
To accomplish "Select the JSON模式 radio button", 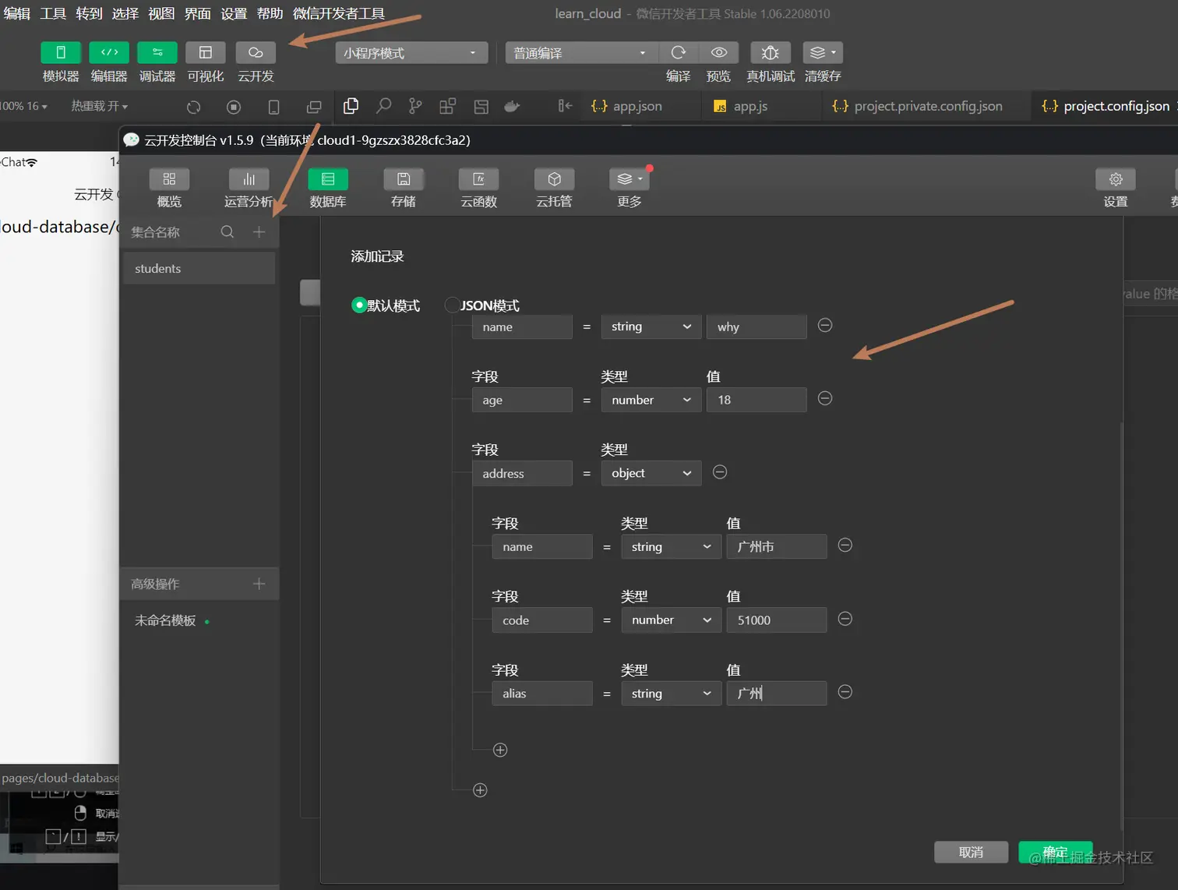I will [452, 305].
